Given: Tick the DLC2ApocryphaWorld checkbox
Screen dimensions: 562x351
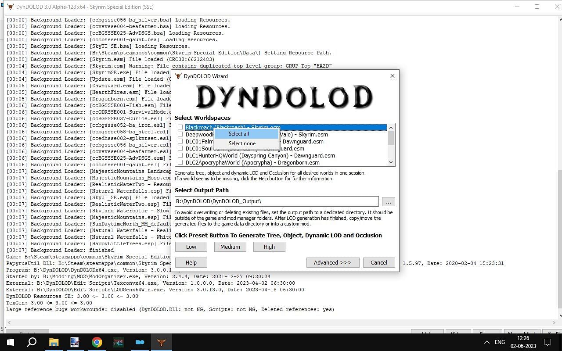Looking at the screenshot, I should (180, 162).
